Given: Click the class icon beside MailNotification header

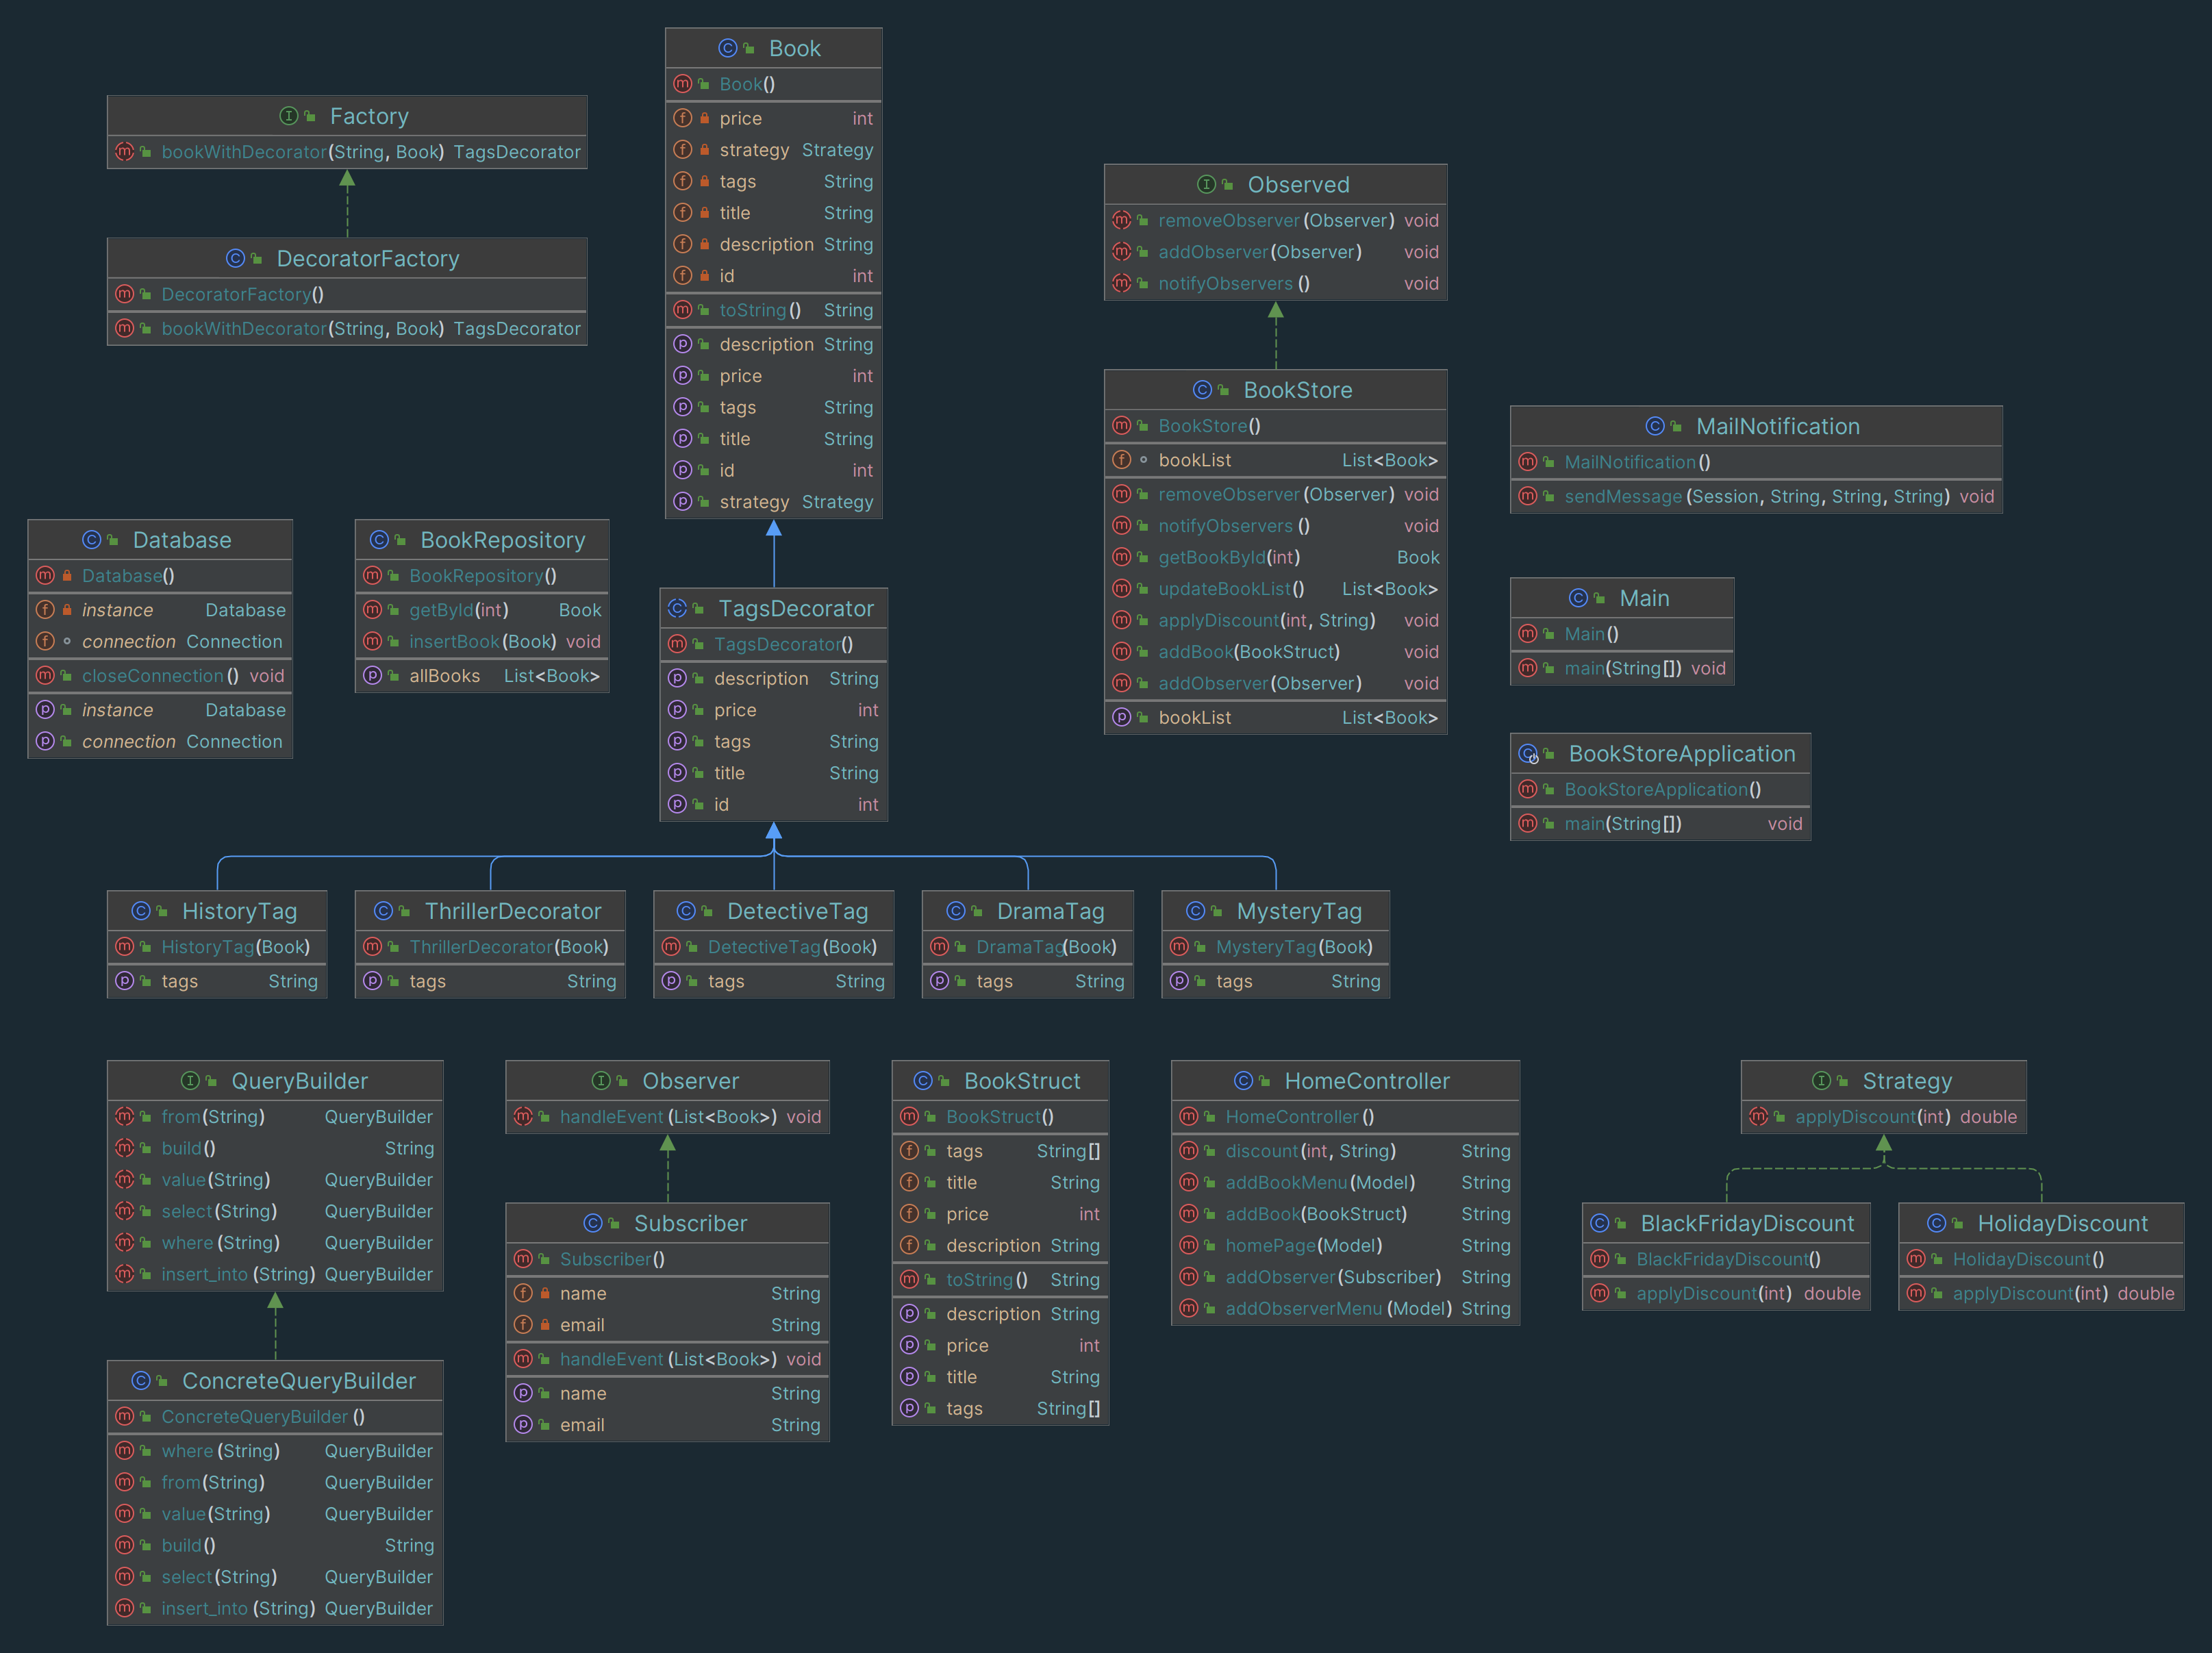Looking at the screenshot, I should click(x=1655, y=426).
